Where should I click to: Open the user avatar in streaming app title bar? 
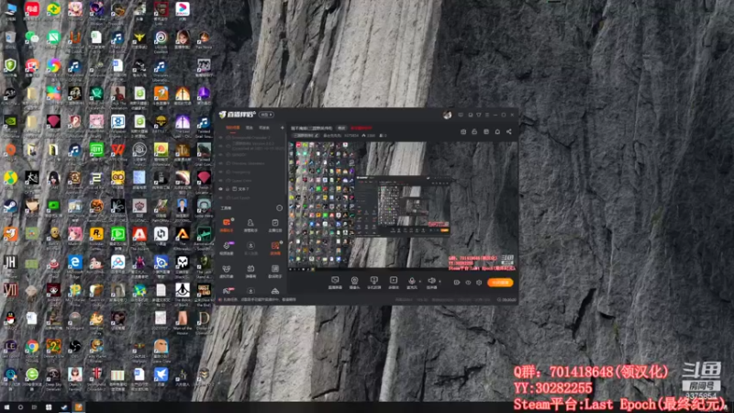click(x=448, y=115)
